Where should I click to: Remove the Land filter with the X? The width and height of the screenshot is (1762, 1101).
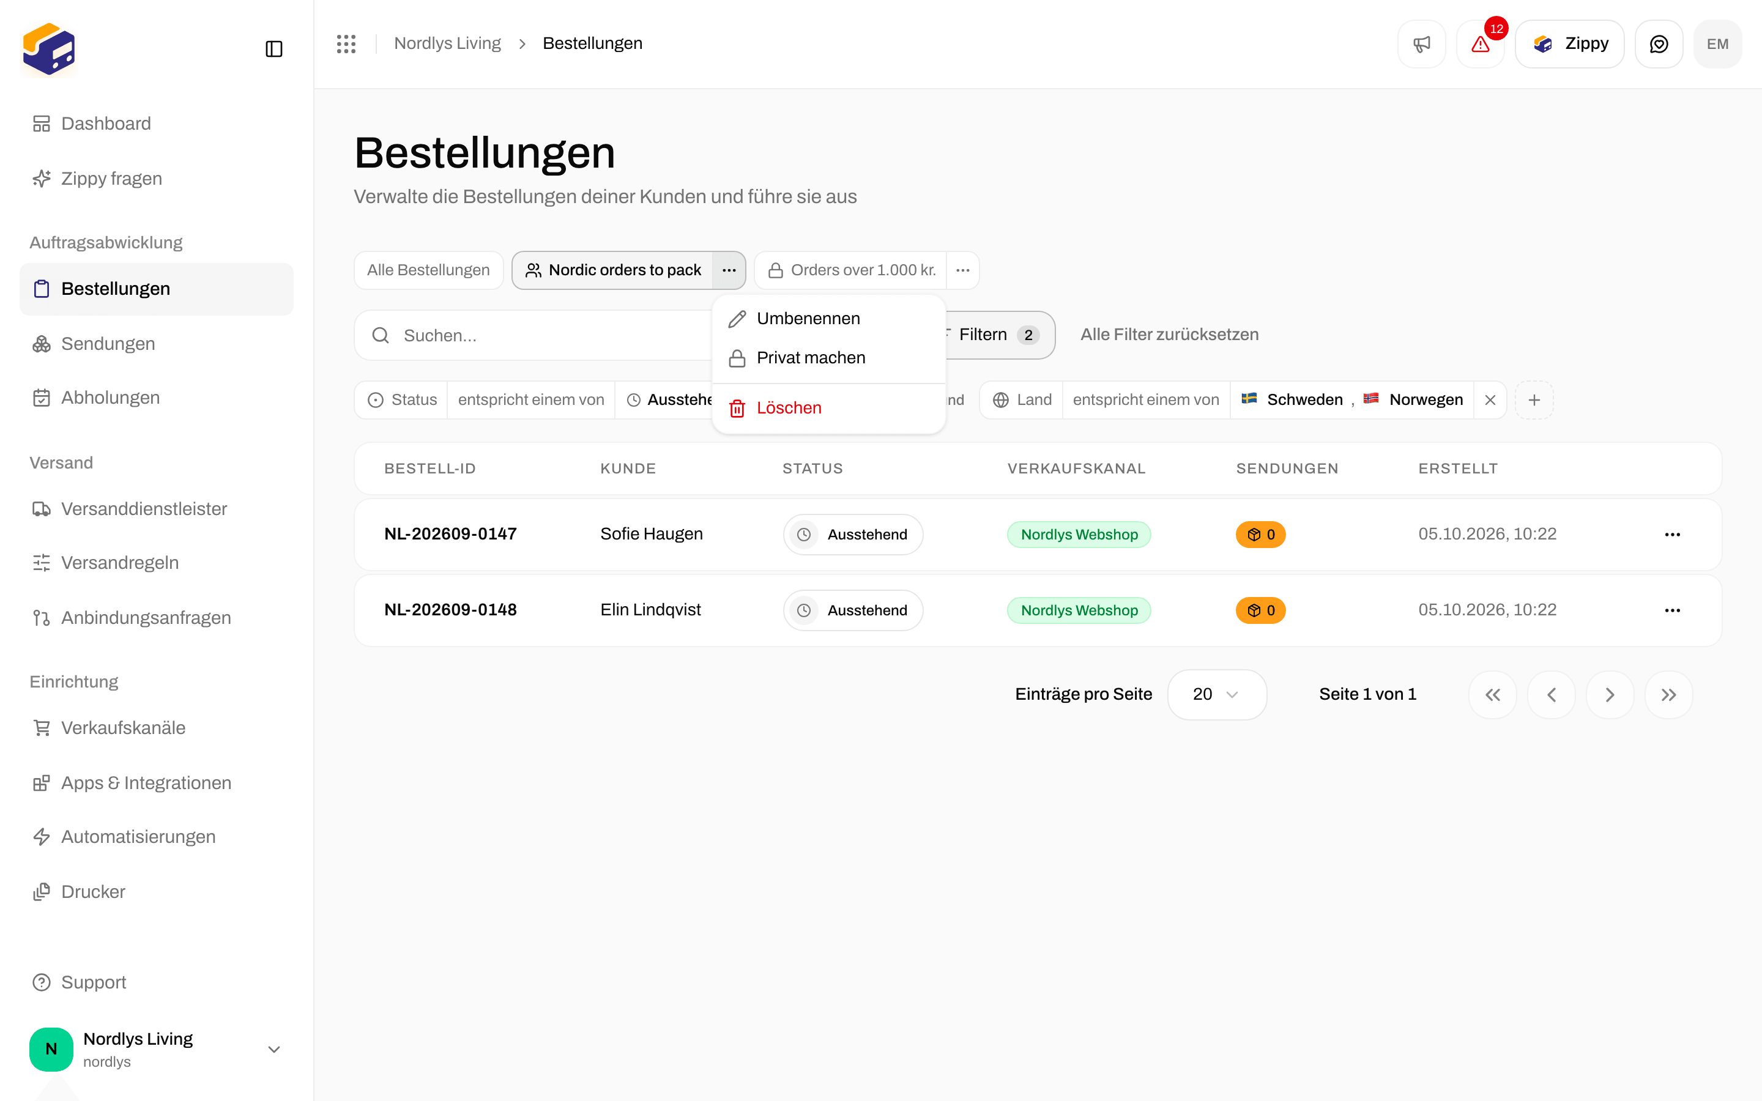point(1490,400)
